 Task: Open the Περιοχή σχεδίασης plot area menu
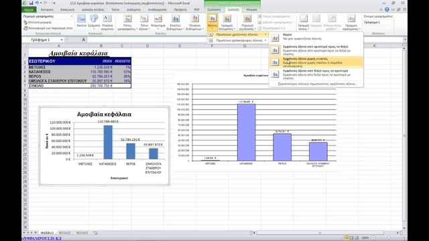[247, 22]
